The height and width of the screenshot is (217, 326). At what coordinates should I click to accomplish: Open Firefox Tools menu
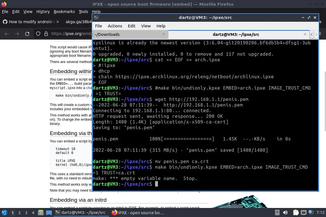point(83,12)
